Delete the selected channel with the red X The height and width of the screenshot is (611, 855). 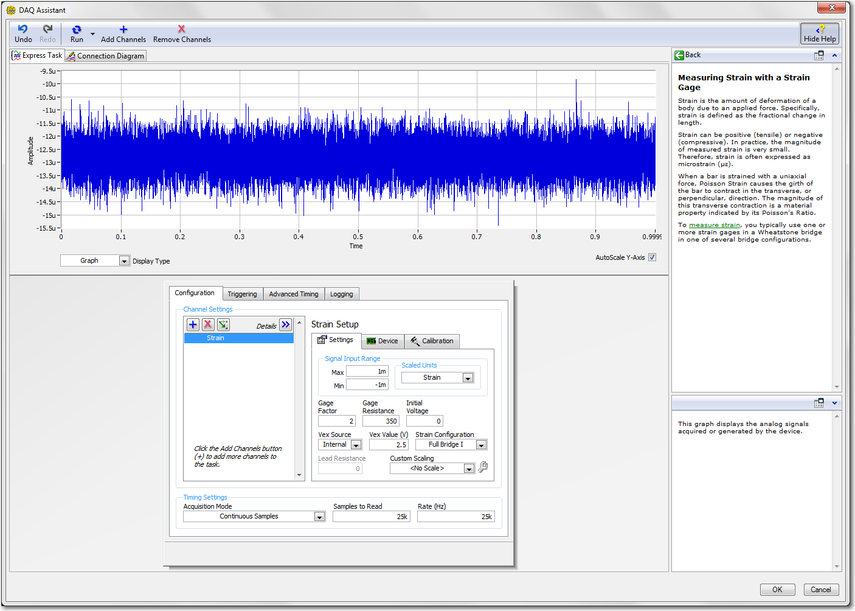(x=208, y=325)
